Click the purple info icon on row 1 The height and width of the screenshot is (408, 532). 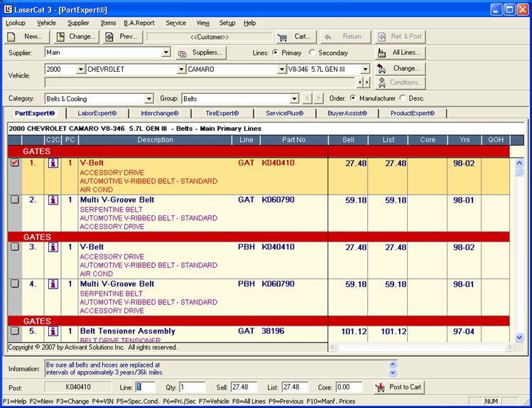click(52, 163)
